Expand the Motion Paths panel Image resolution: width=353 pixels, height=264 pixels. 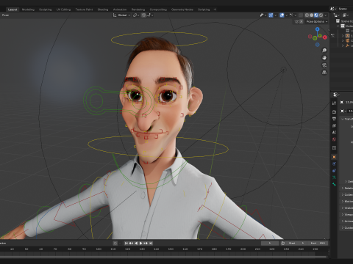click(343, 202)
